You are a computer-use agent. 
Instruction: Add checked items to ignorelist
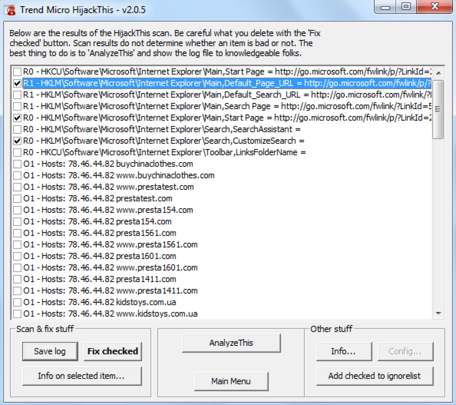tap(375, 376)
